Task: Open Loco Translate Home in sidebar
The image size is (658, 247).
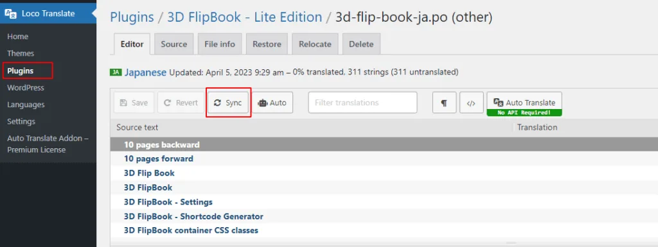Action: [17, 37]
